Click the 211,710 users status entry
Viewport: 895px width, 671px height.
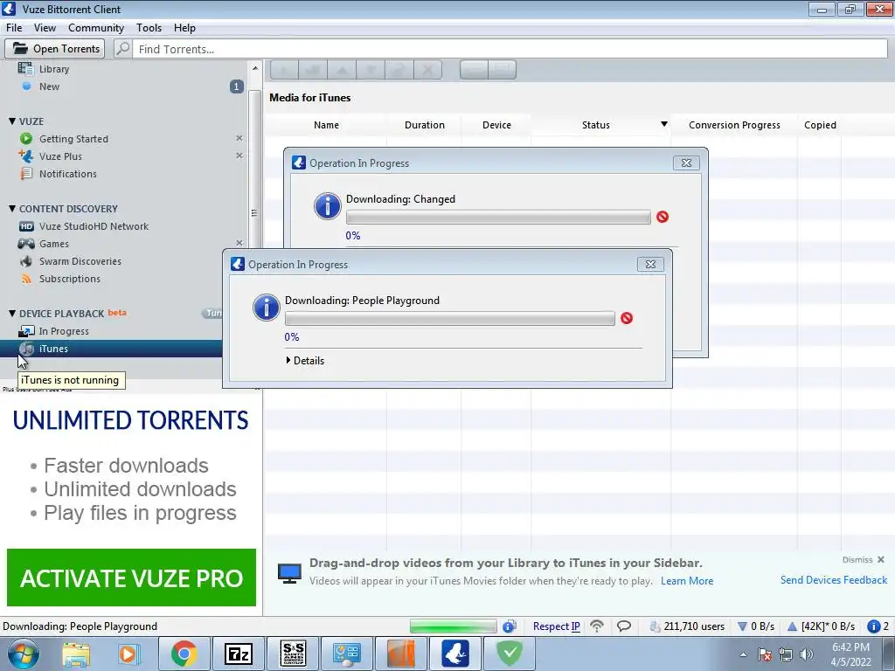(687, 626)
